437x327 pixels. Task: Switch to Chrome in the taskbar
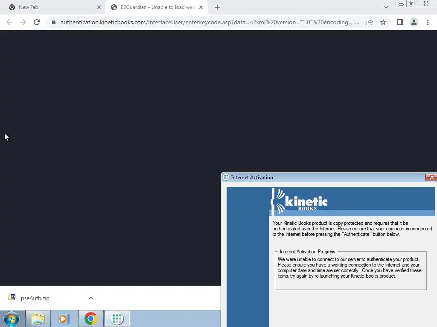pos(91,318)
